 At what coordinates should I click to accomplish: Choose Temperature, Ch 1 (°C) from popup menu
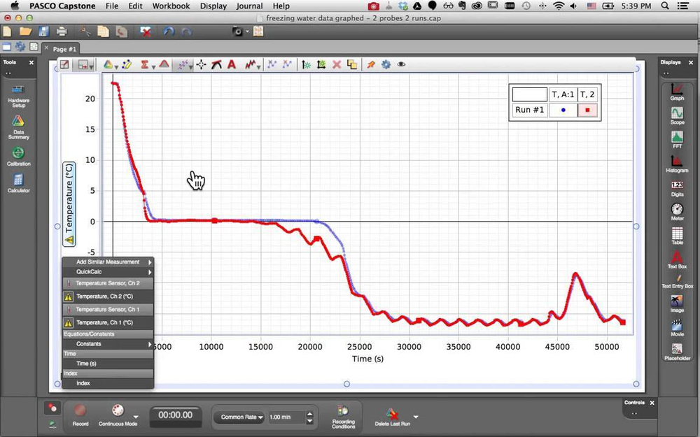[104, 323]
